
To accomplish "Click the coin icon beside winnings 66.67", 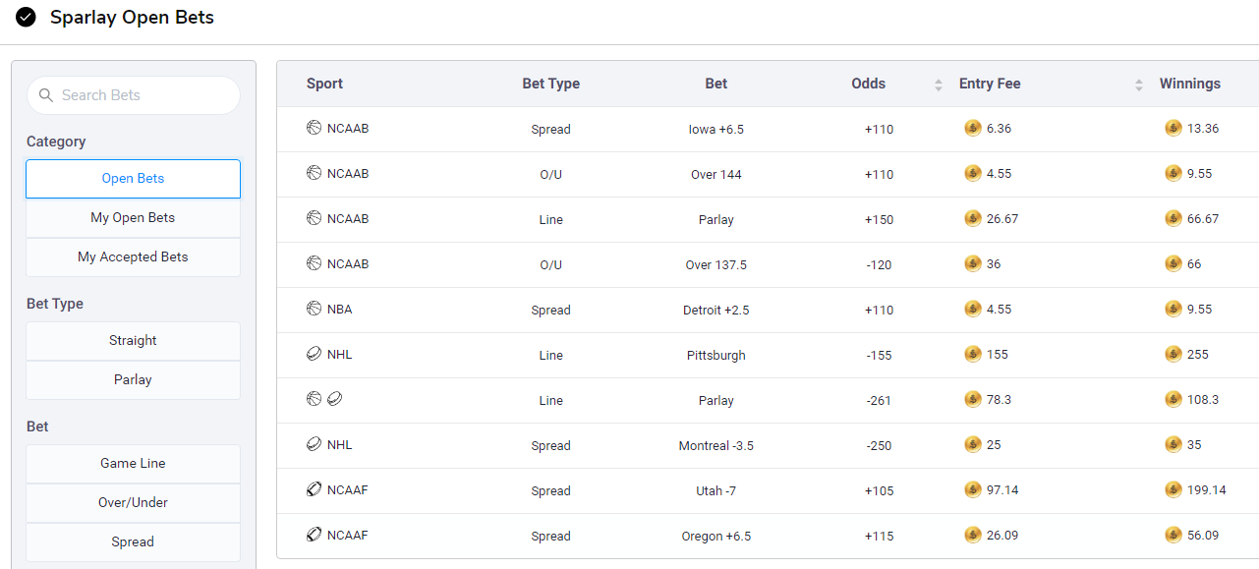I will tap(1173, 218).
